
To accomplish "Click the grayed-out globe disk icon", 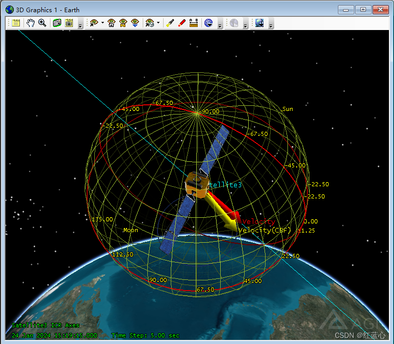I will 234,23.
